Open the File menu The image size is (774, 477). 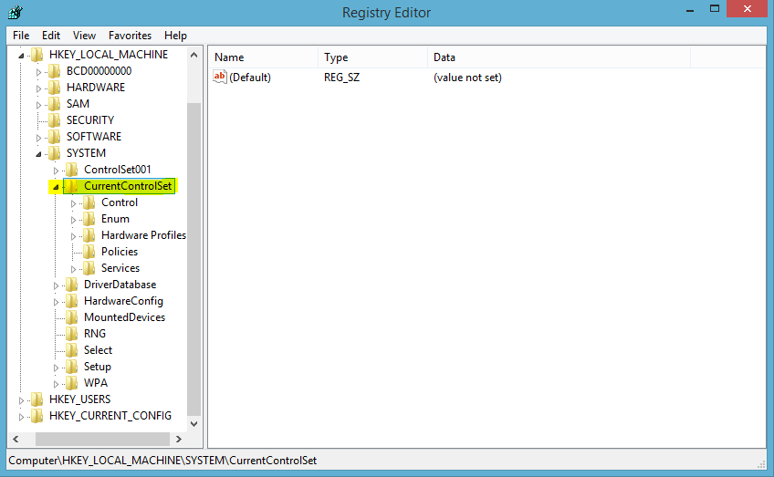(21, 36)
